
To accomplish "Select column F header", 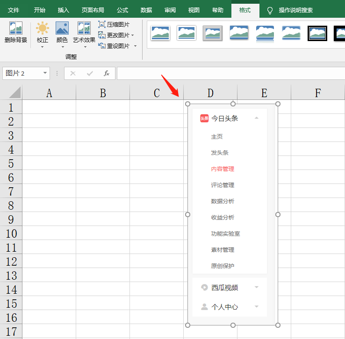I will pos(318,93).
